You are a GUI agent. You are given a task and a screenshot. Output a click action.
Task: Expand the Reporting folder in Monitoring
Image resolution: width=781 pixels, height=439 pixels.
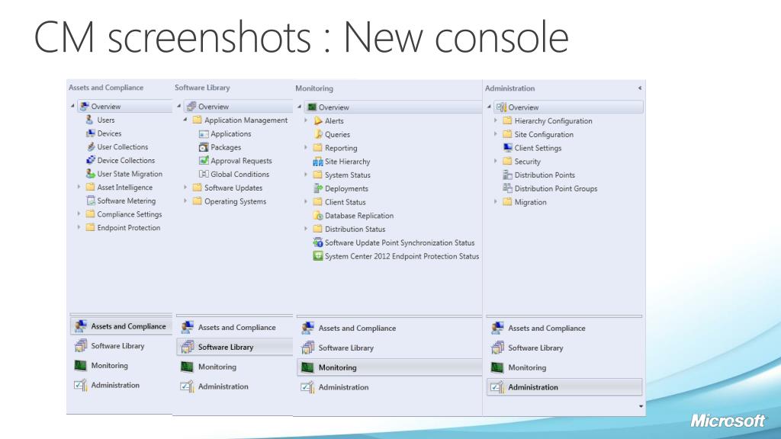point(306,148)
